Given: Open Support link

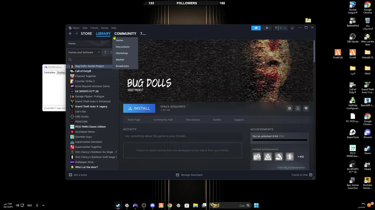Looking at the screenshot, I should (239, 120).
